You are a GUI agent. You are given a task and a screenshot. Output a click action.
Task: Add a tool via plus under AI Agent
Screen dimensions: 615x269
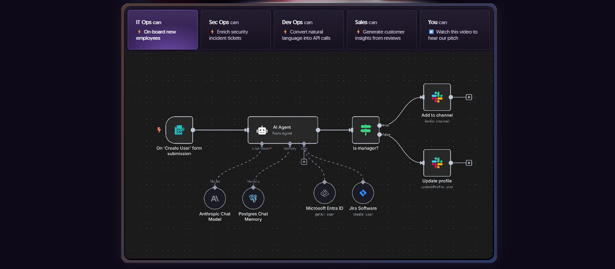coord(304,162)
